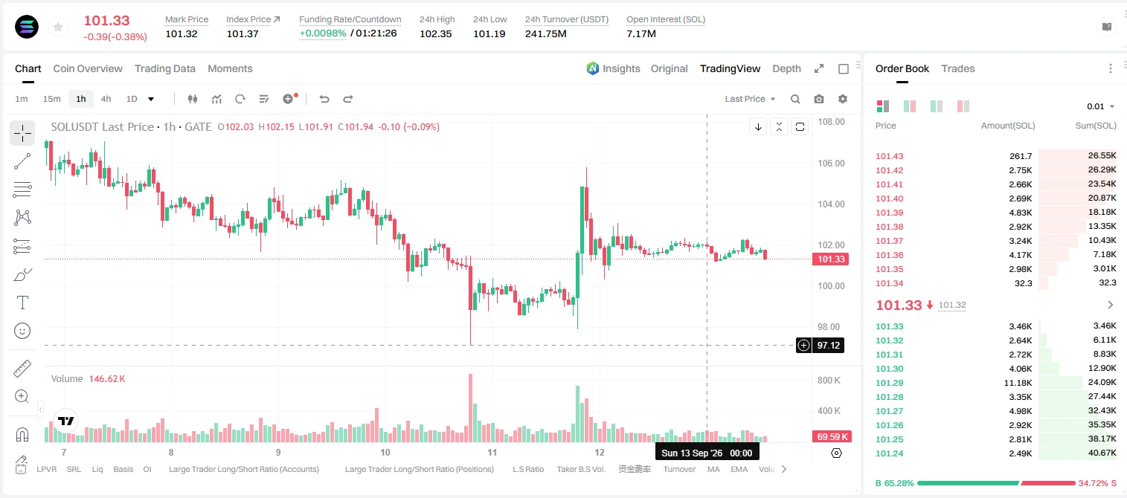Select the Text annotation tool
This screenshot has height=498, width=1127.
tap(22, 303)
